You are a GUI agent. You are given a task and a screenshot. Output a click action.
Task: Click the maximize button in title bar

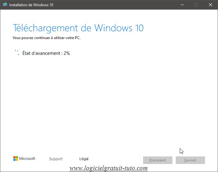(x=196, y=5)
